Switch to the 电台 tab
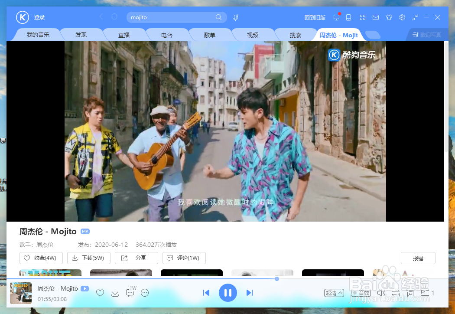This screenshot has width=455, height=314. (167, 35)
